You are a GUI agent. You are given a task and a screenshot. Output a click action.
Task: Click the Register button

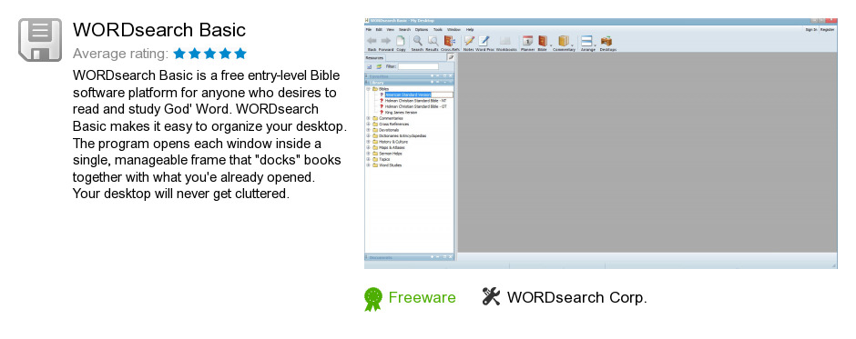point(827,29)
